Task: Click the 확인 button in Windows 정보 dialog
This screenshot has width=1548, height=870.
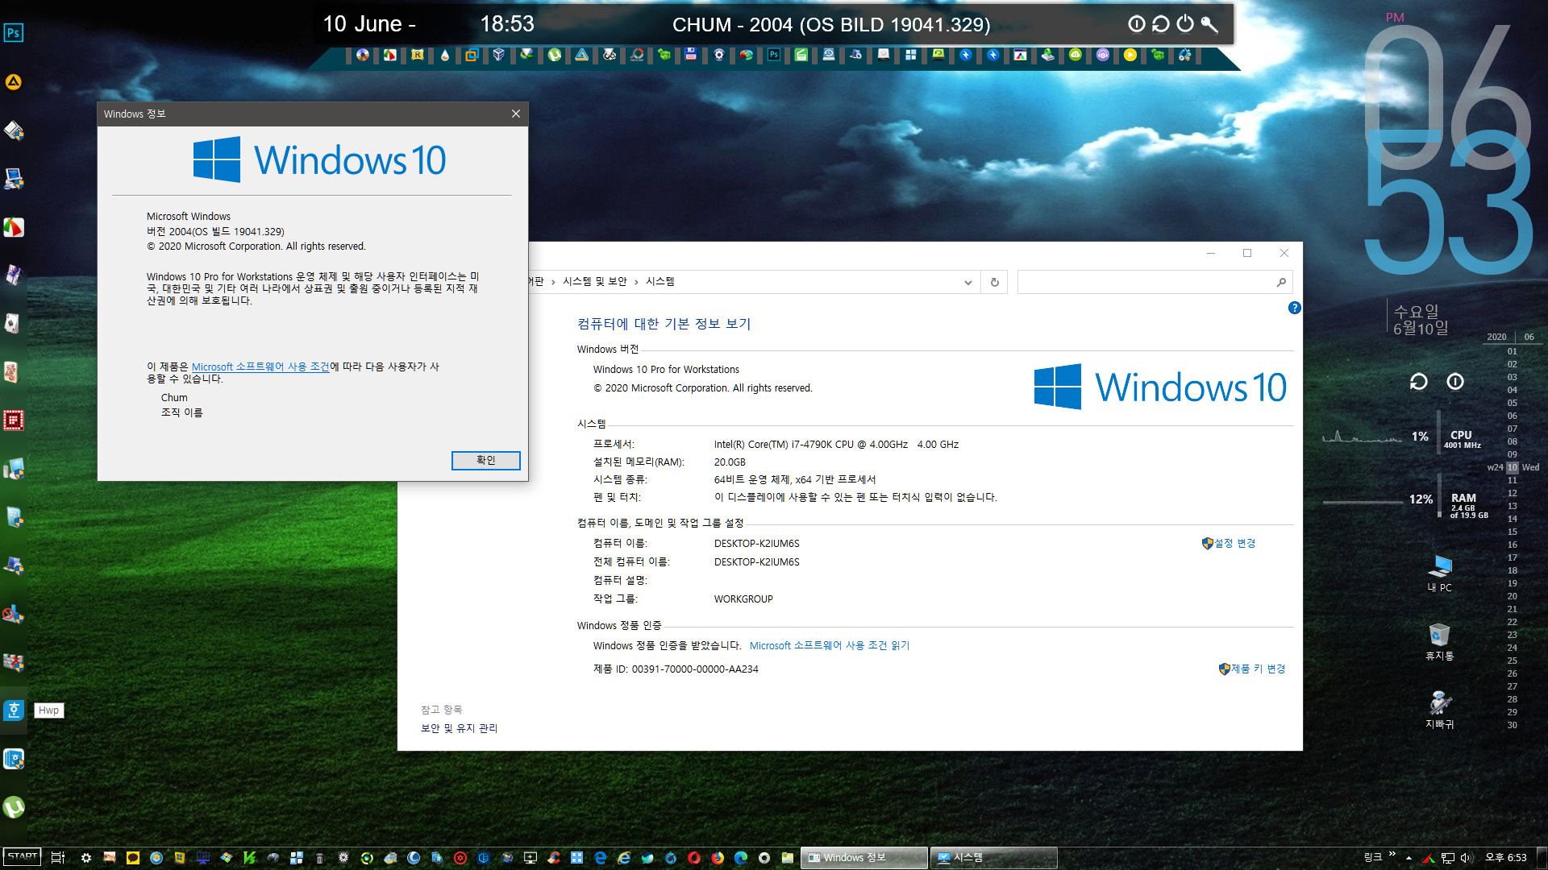Action: (485, 460)
